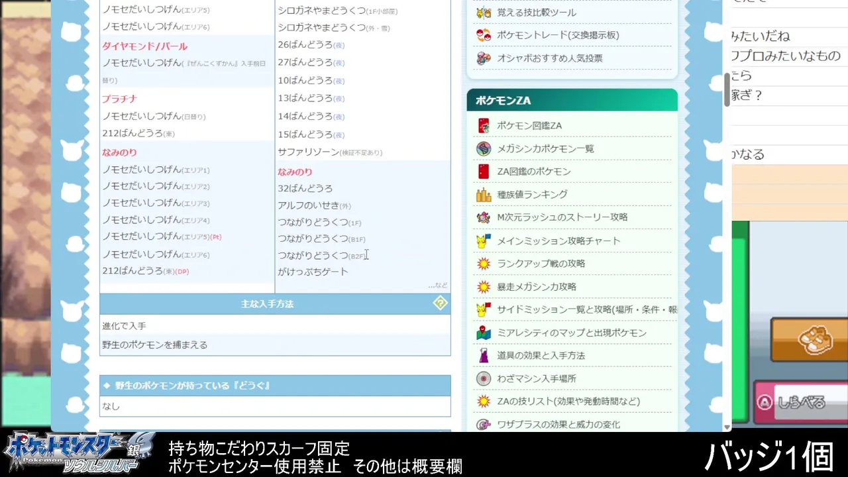This screenshot has height=477, width=848.
Task: Tap the running shoes button in the game screen
Action: point(809,340)
